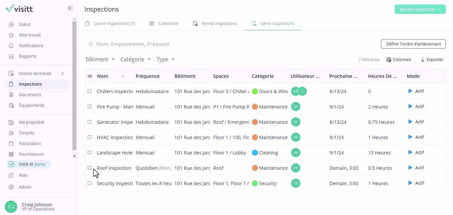
Task: Open the Ajouter inspection dropdown button
Action: 420,9
